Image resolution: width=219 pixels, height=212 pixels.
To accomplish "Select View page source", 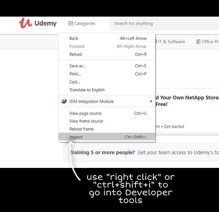I will pyautogui.click(x=107, y=113).
